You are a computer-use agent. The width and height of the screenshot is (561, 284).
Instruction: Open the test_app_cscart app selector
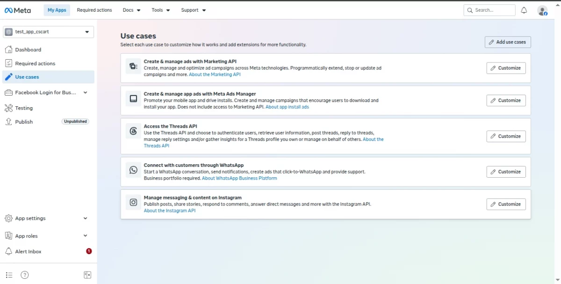49,32
